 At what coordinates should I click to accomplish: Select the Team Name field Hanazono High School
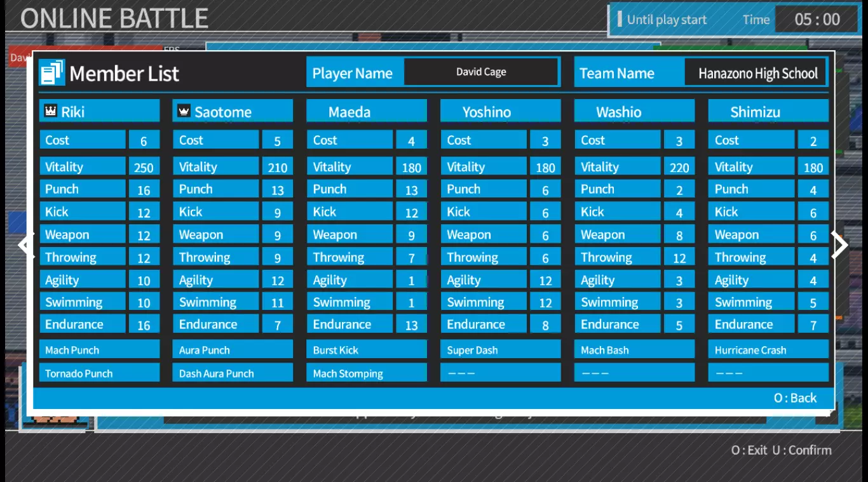757,72
